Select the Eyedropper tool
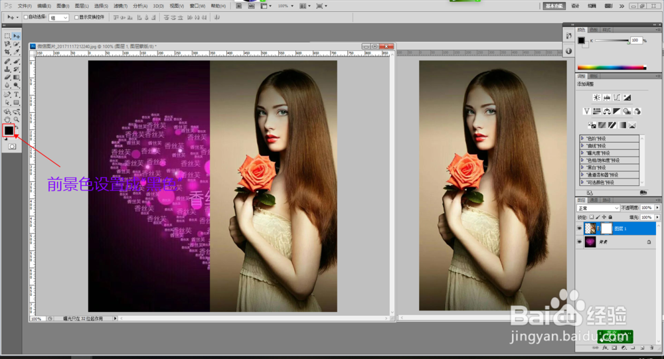The width and height of the screenshot is (664, 359). (16, 52)
